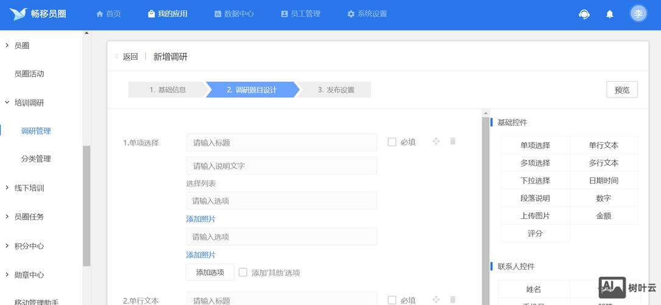Open 数据中心 in the top navigation
The width and height of the screenshot is (661, 305).
pos(235,14)
